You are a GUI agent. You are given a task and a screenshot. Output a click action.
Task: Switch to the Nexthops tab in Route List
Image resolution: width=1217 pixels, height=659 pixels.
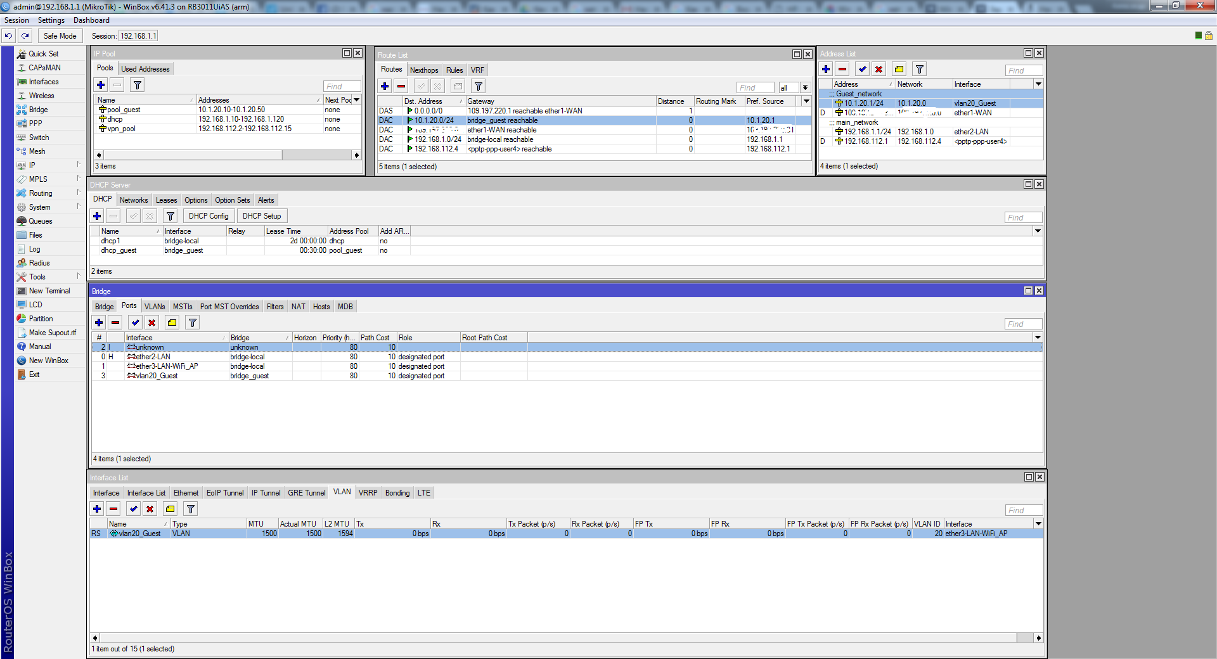(x=424, y=70)
